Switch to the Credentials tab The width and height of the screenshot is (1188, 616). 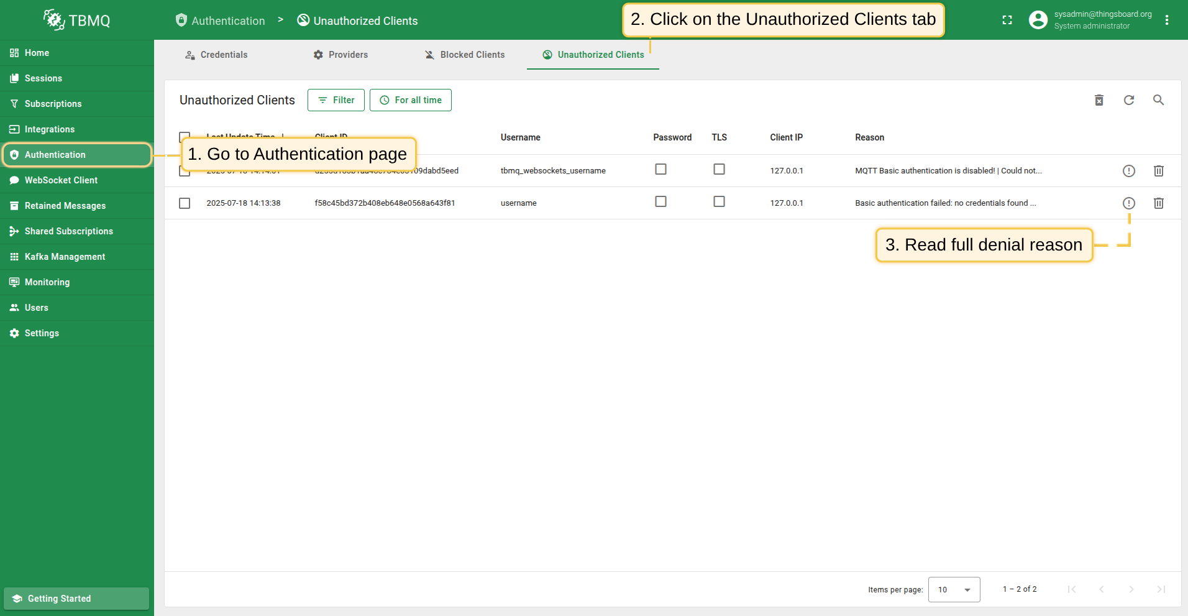point(216,55)
